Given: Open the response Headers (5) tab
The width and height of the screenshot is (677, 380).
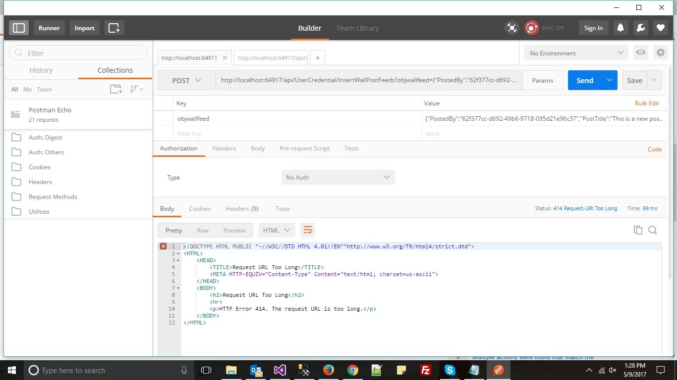Looking at the screenshot, I should [x=242, y=208].
